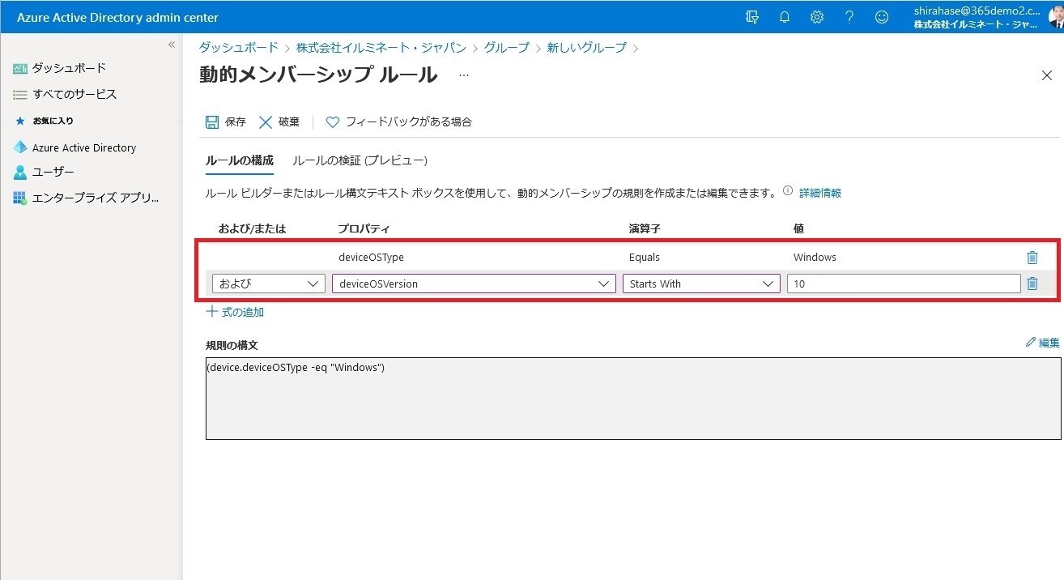Viewport: 1064px width, 580px height.
Task: Select Azure Active Directory in the sidebar
Action: tap(84, 147)
